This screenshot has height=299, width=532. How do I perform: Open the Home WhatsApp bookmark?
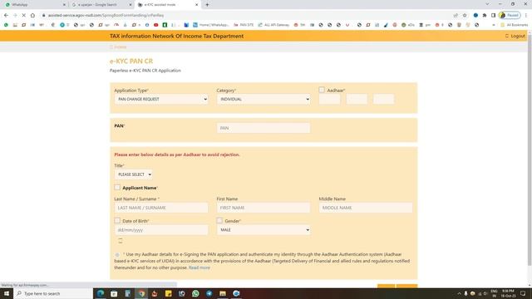211,25
